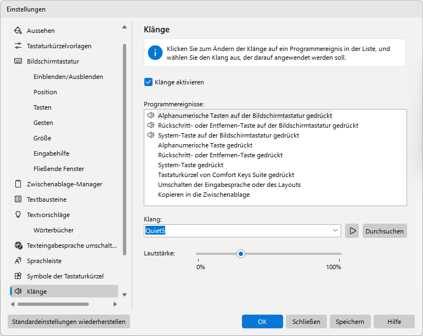The height and width of the screenshot is (336, 423).
Task: Click the Tastaturkürzelvorlagen sliders icon
Action: 18,46
